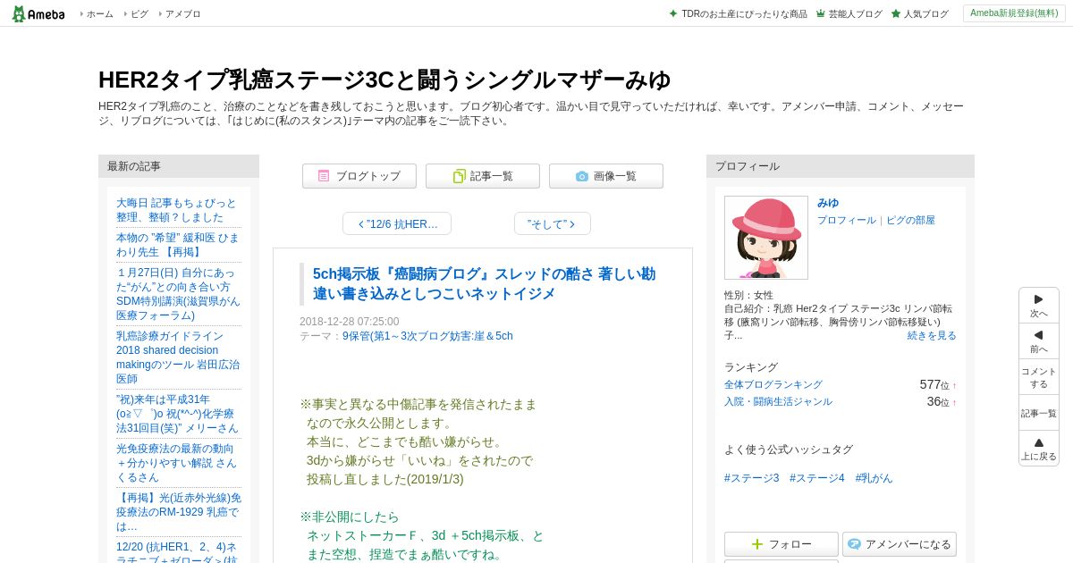Image resolution: width=1073 pixels, height=563 pixels.
Task: Jump to next with 次へ arrow
Action: (1039, 306)
